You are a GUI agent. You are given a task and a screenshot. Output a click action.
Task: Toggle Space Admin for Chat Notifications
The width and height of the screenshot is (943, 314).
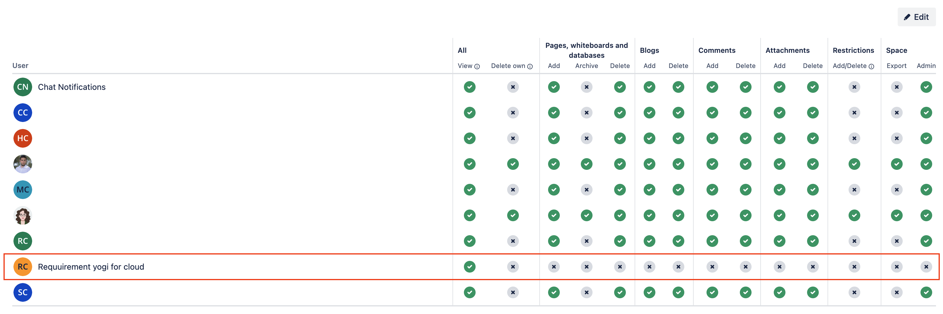tap(927, 87)
